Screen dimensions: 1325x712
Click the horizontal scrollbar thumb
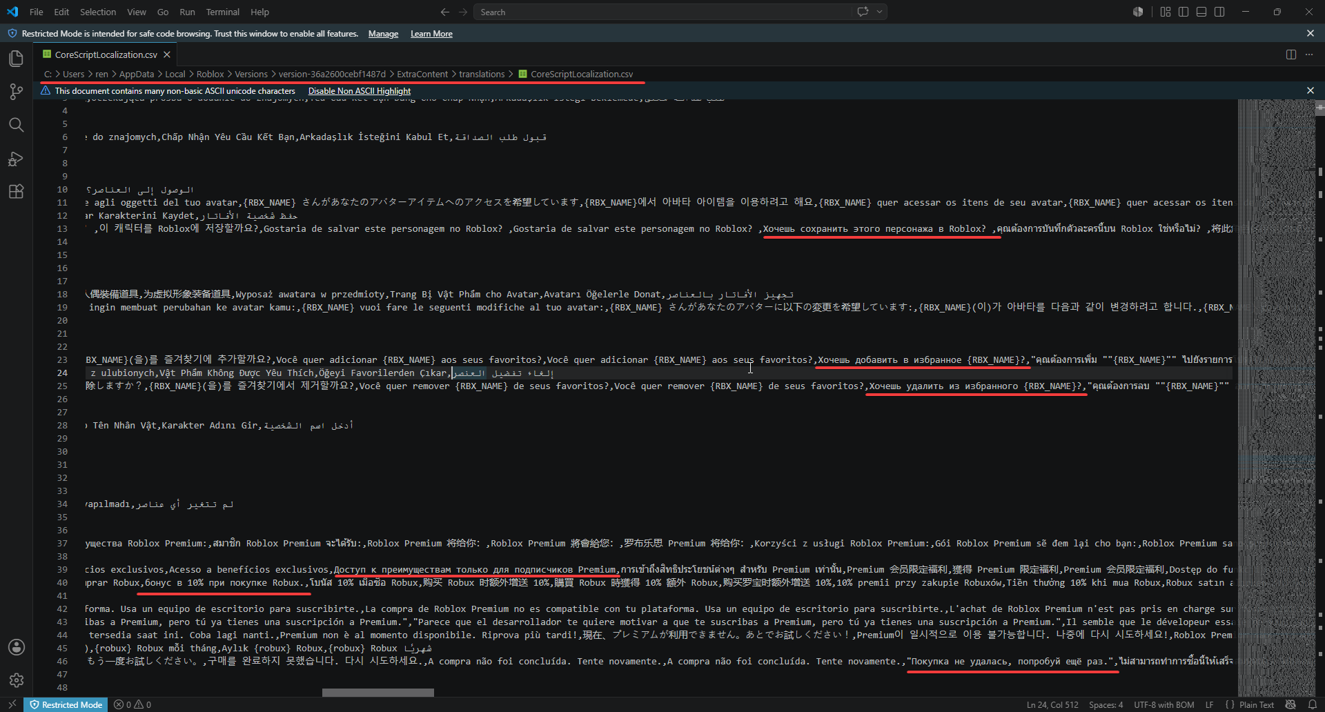pyautogui.click(x=378, y=692)
